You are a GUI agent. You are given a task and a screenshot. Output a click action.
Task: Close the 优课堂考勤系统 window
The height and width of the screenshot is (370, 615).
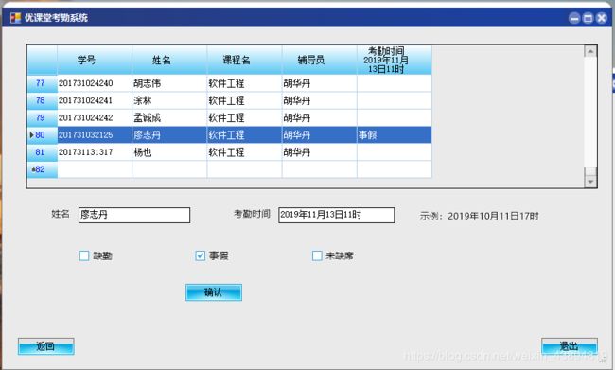(601, 18)
